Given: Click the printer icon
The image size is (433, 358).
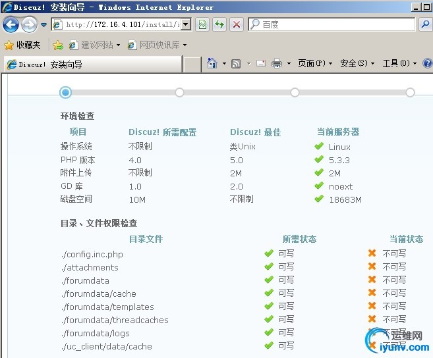Looking at the screenshot, I should pyautogui.click(x=277, y=63).
